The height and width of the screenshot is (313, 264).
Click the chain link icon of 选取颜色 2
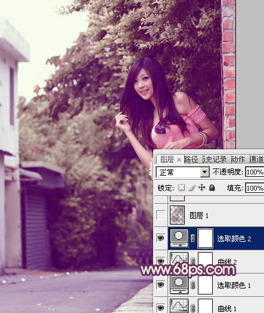(192, 238)
